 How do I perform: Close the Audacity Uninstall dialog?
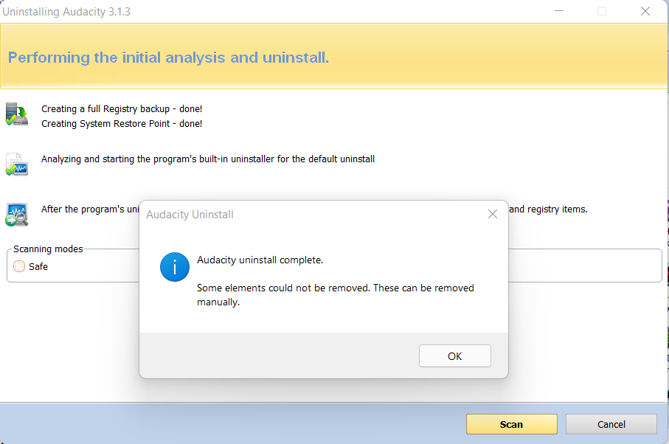[493, 214]
